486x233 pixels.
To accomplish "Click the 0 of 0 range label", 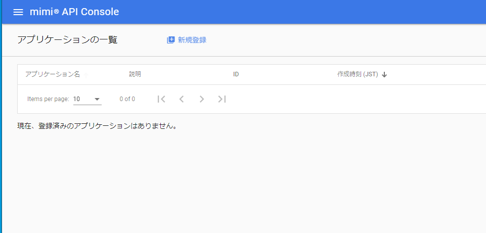I will click(x=127, y=99).
